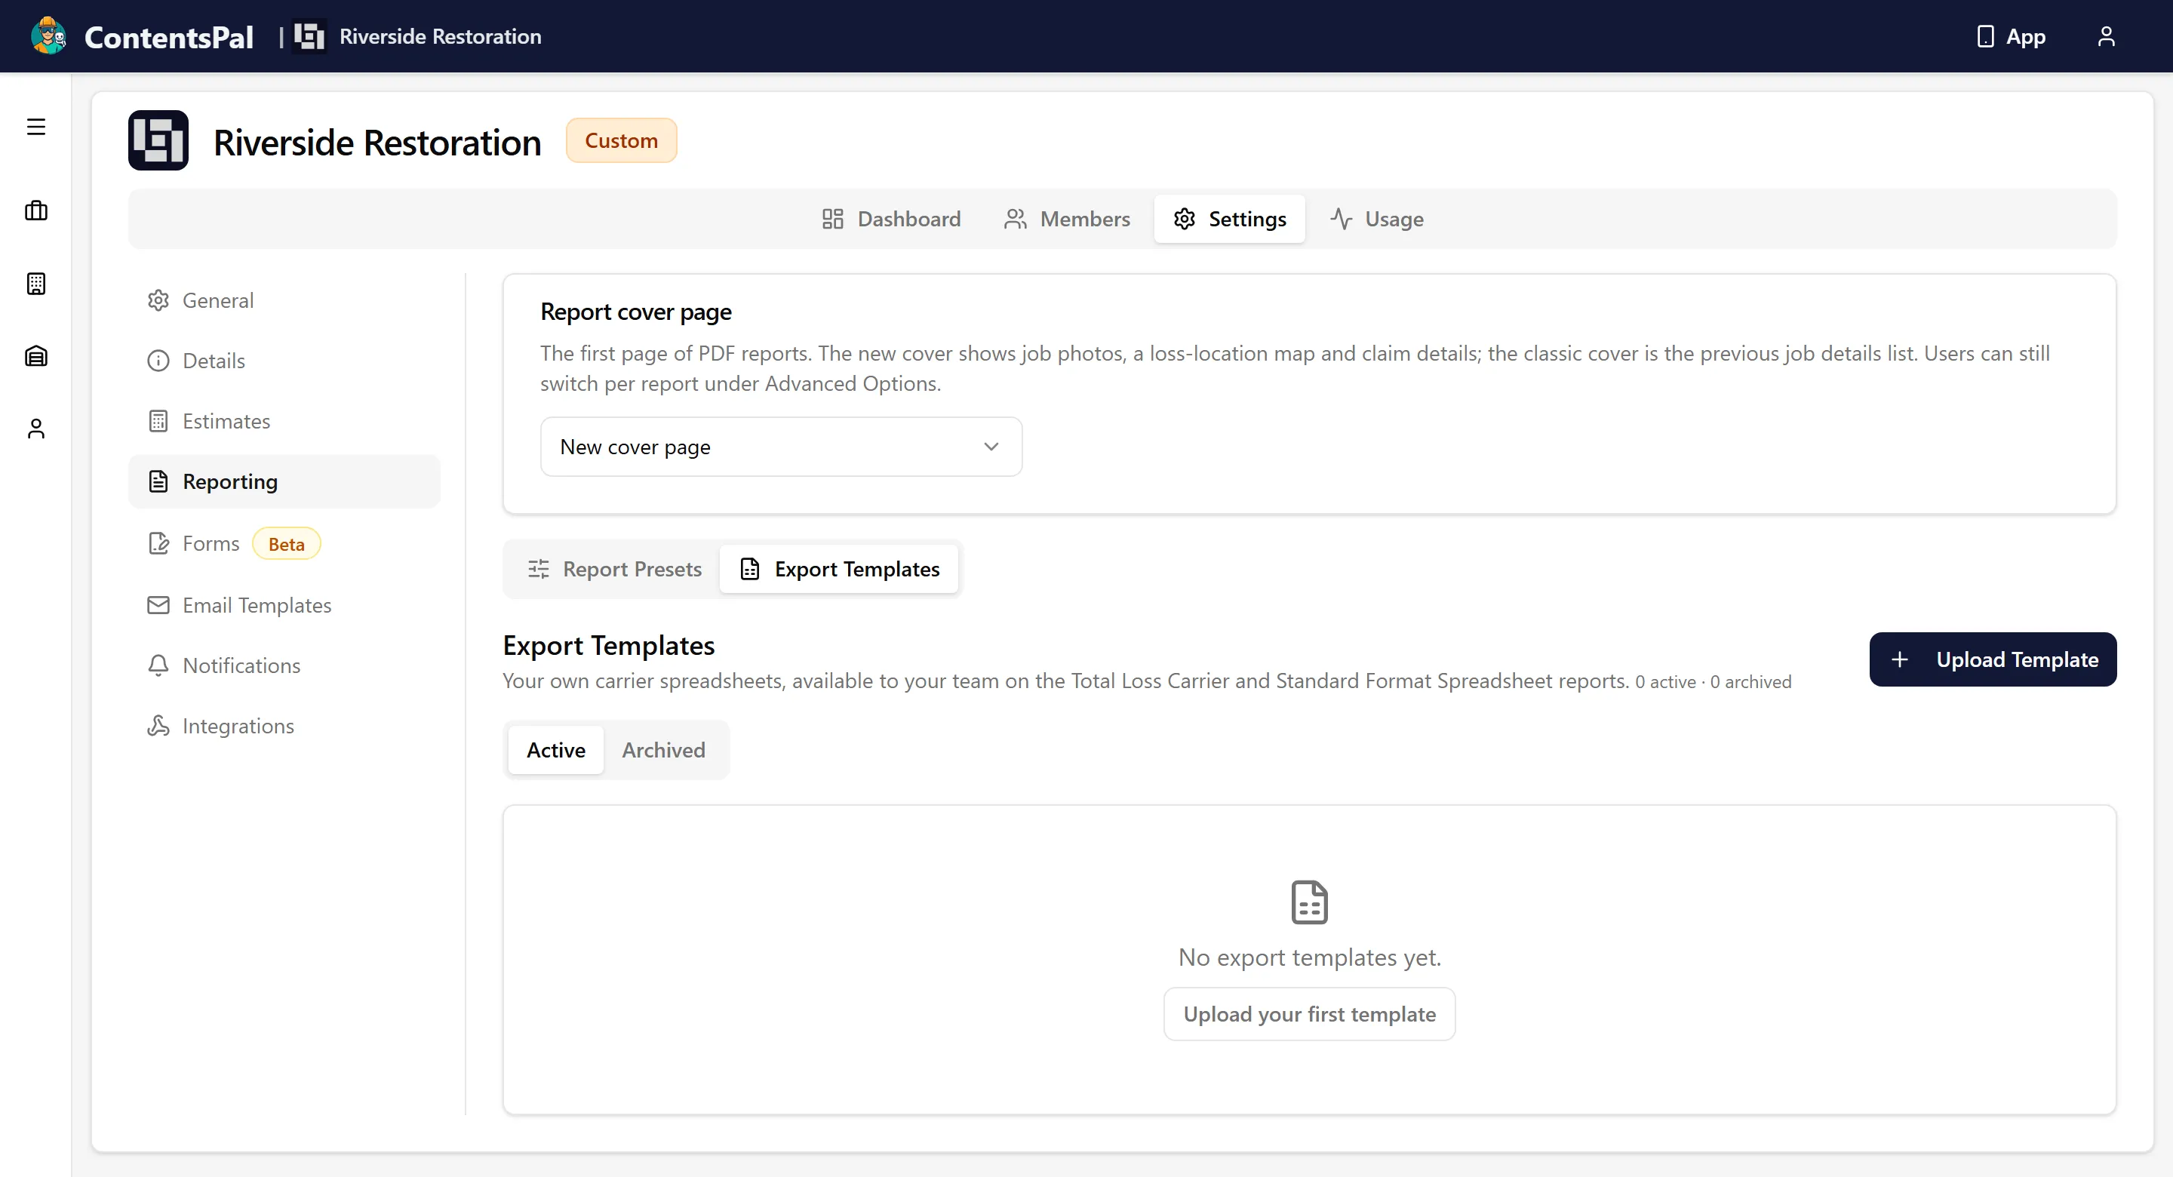
Task: Click the Dashboard grid icon
Action: tap(832, 219)
